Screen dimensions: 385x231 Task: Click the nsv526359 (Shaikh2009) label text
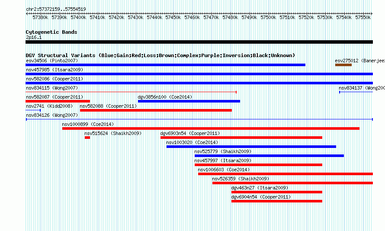point(241,179)
